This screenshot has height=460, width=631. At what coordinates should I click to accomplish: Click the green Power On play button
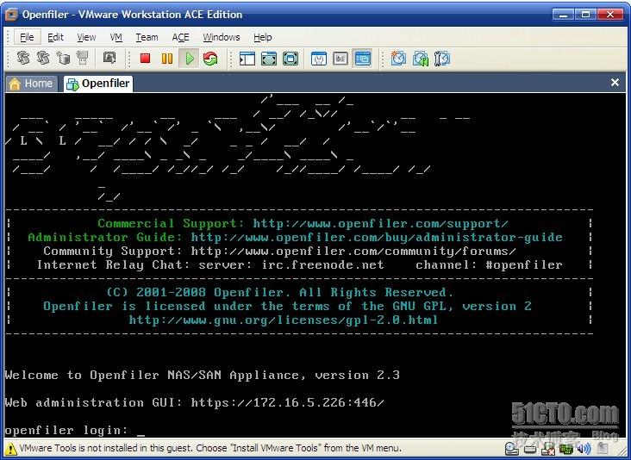[189, 59]
